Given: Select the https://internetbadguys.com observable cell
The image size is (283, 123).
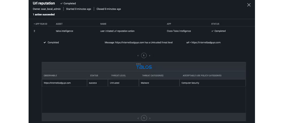Looking at the screenshot, I should pyautogui.click(x=65, y=83).
